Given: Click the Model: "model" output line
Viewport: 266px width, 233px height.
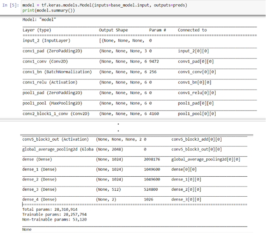Looking at the screenshot, I should 39,20.
